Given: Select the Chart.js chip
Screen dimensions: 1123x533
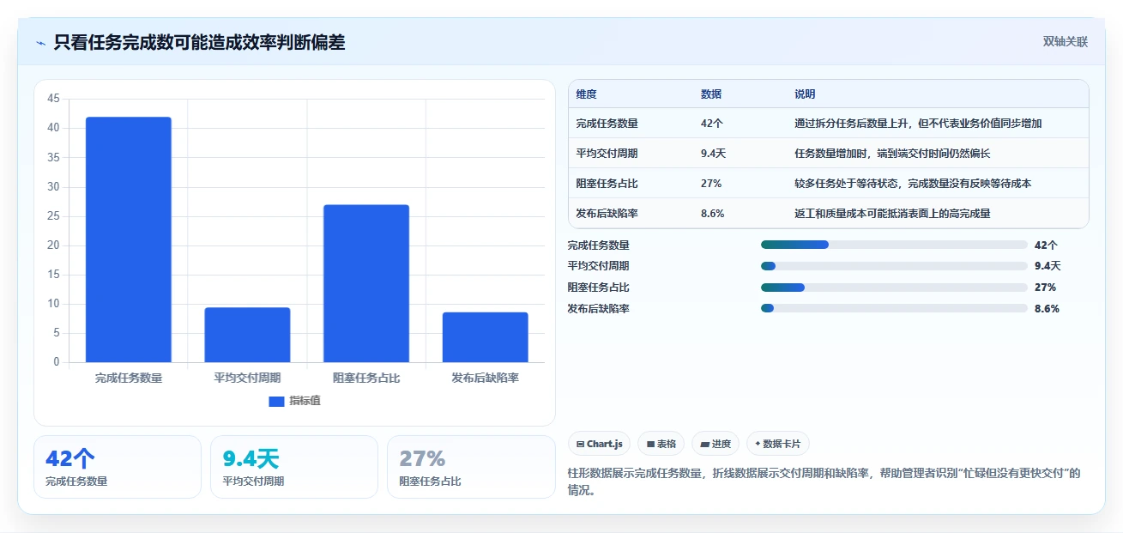Looking at the screenshot, I should point(599,444).
